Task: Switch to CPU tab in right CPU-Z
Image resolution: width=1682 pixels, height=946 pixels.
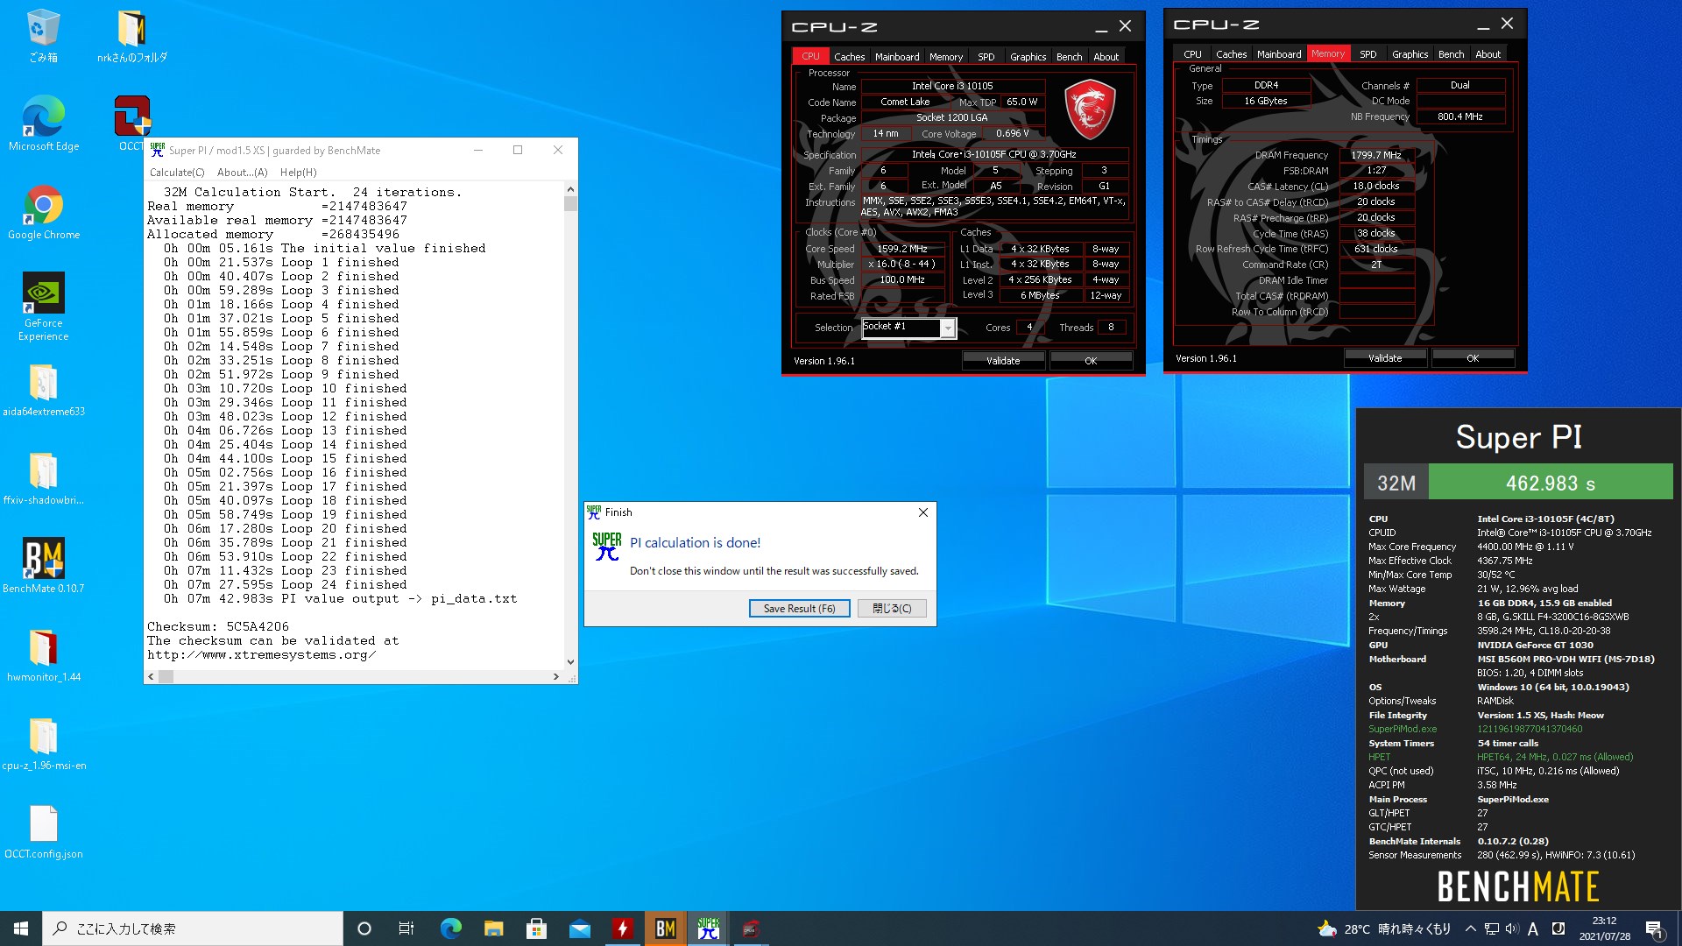Action: click(1192, 53)
